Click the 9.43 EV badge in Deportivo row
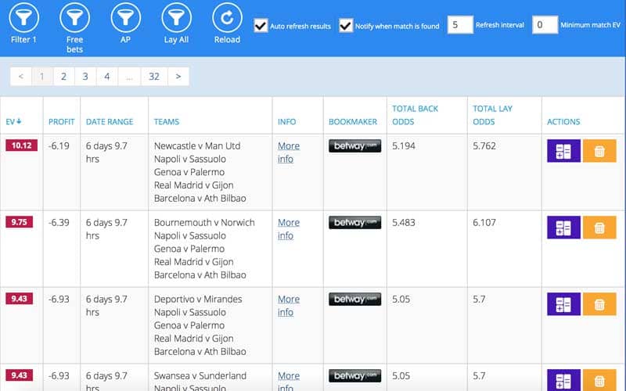The height and width of the screenshot is (391, 626). (19, 299)
